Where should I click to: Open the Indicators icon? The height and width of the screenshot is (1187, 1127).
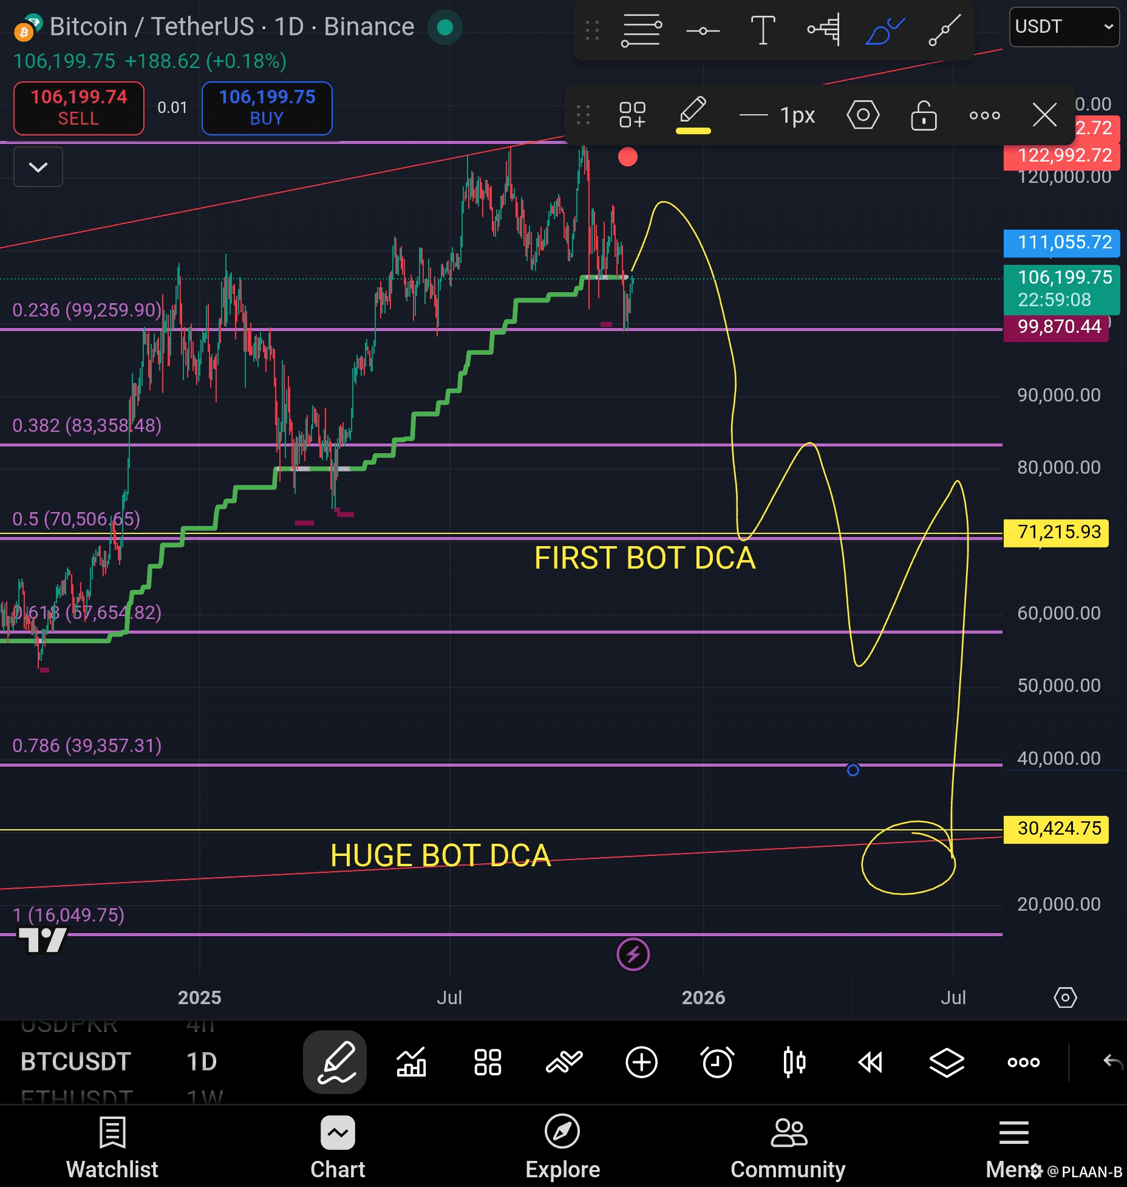pos(411,1062)
